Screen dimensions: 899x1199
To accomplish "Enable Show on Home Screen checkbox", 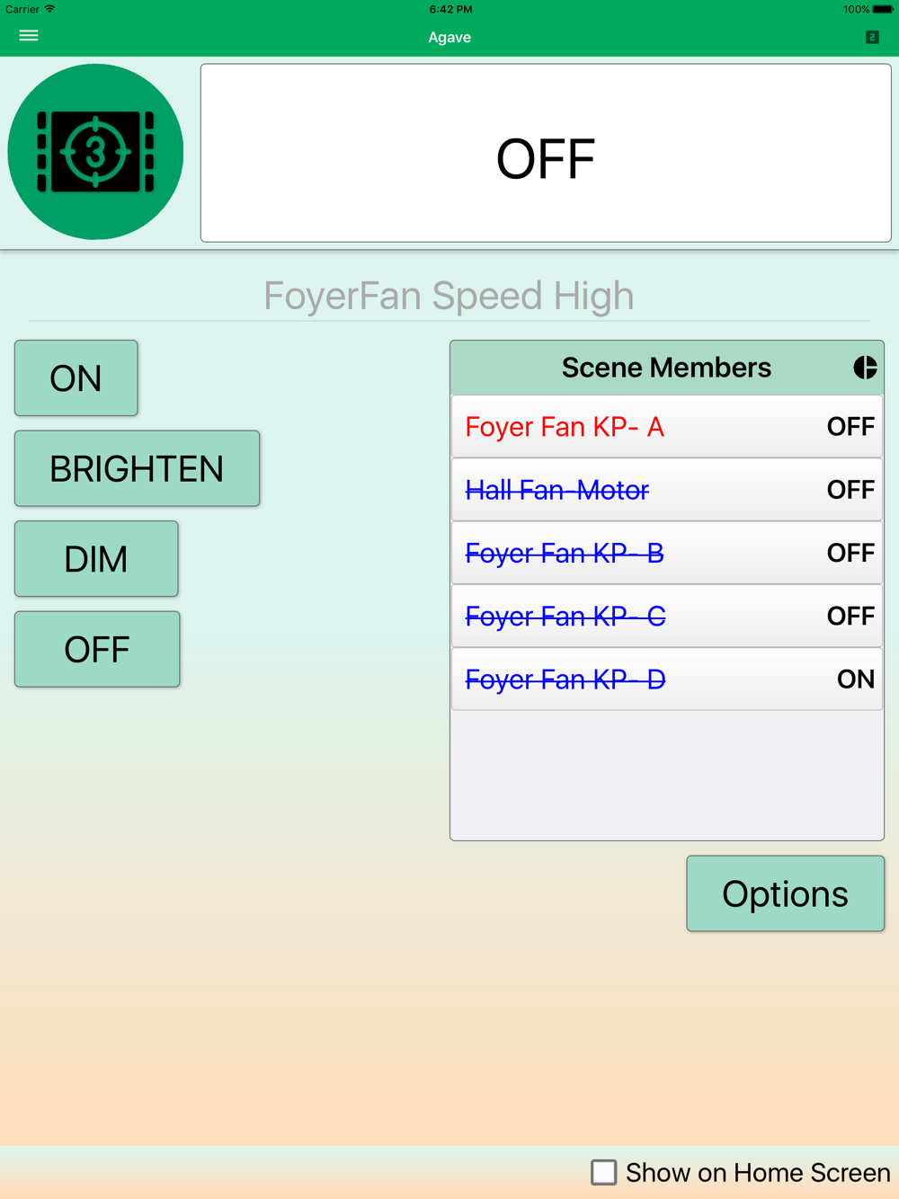I will pyautogui.click(x=604, y=1172).
